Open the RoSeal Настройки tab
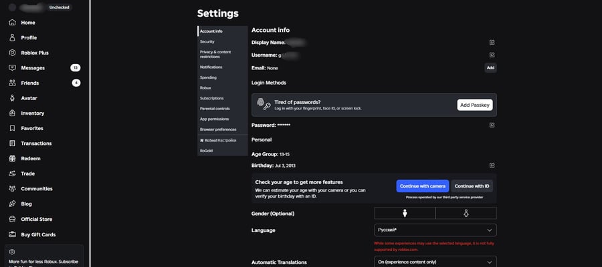This screenshot has width=602, height=267. pyautogui.click(x=223, y=140)
